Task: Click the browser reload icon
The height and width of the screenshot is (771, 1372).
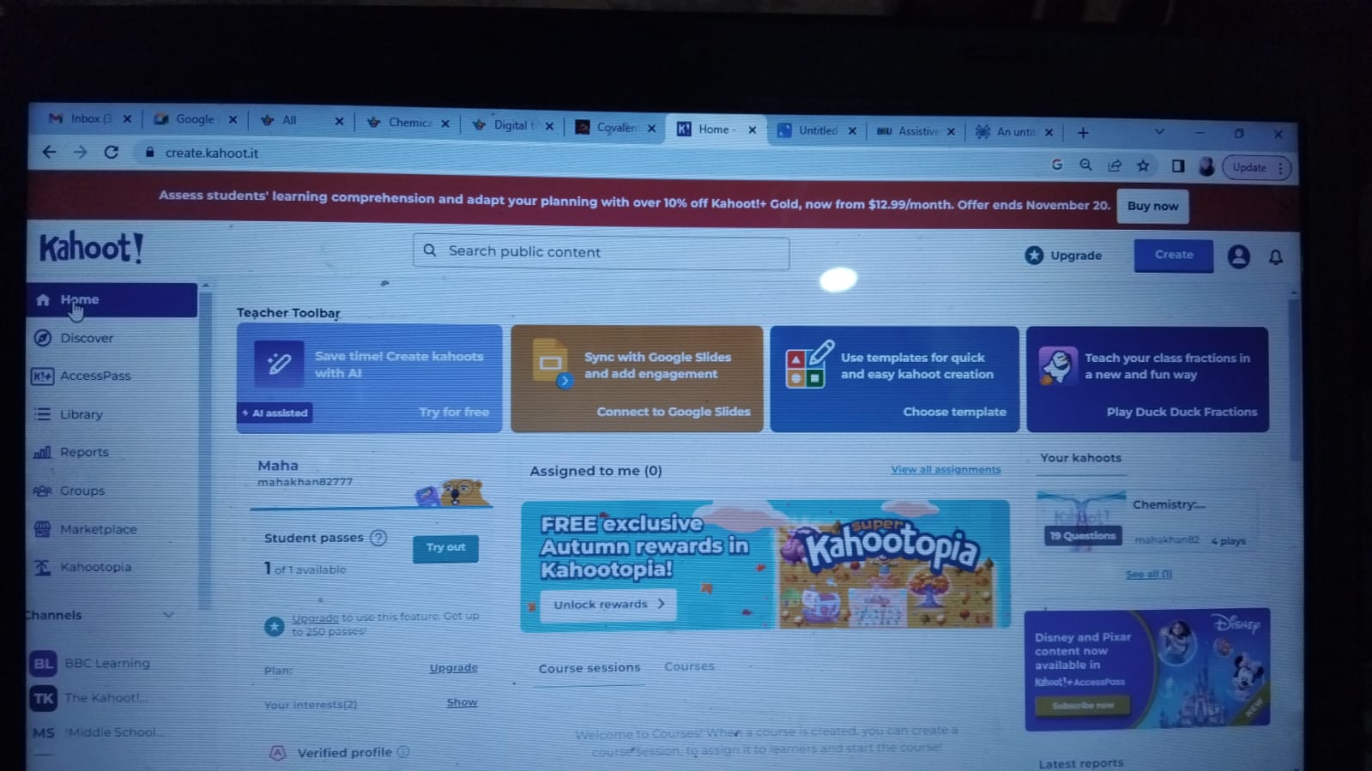Action: click(111, 152)
